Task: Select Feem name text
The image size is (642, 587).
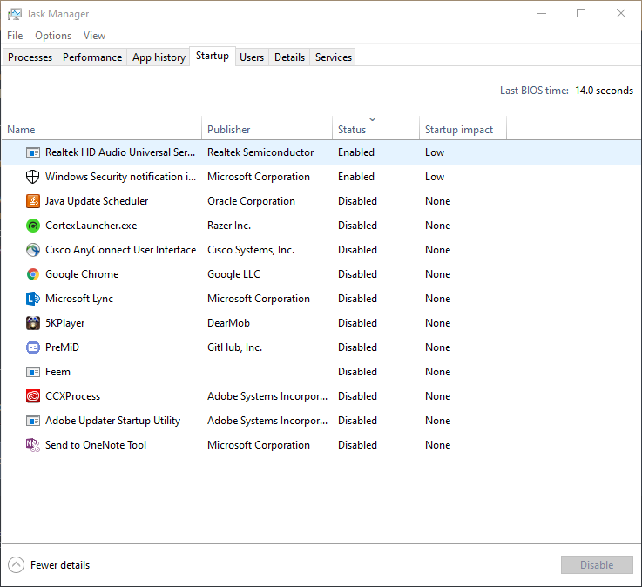Action: tap(57, 372)
